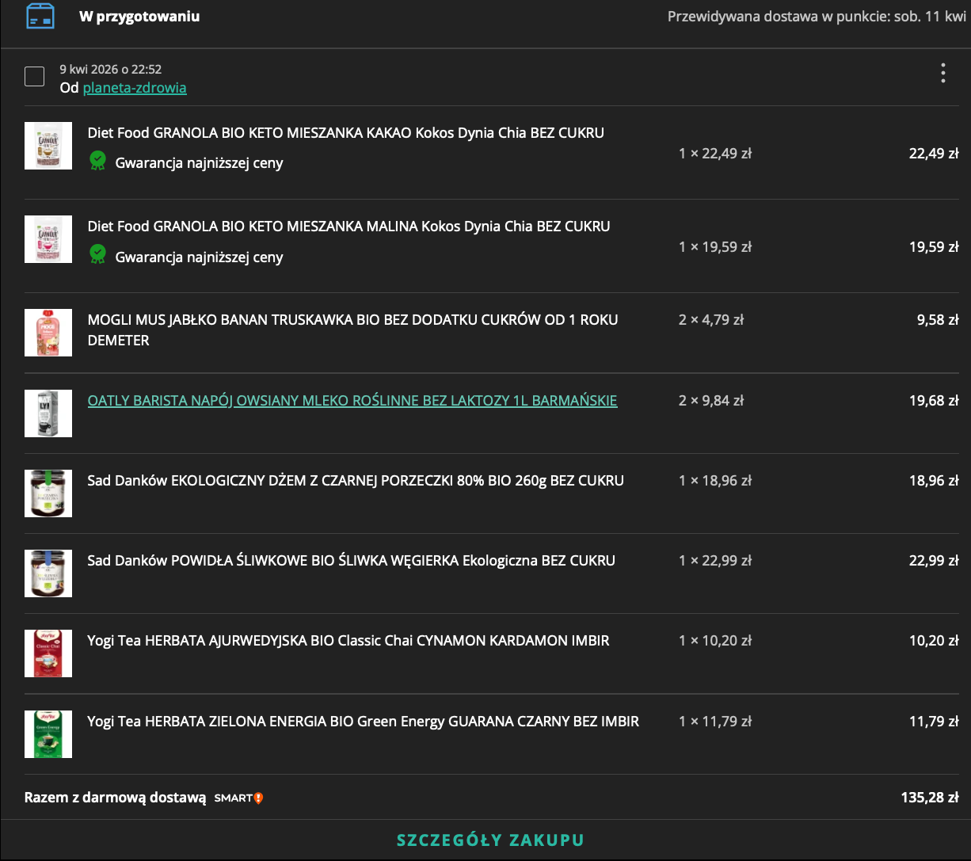Screen dimensions: 971x861
Task: Click the W przygotowaniu status heading
Action: [139, 17]
